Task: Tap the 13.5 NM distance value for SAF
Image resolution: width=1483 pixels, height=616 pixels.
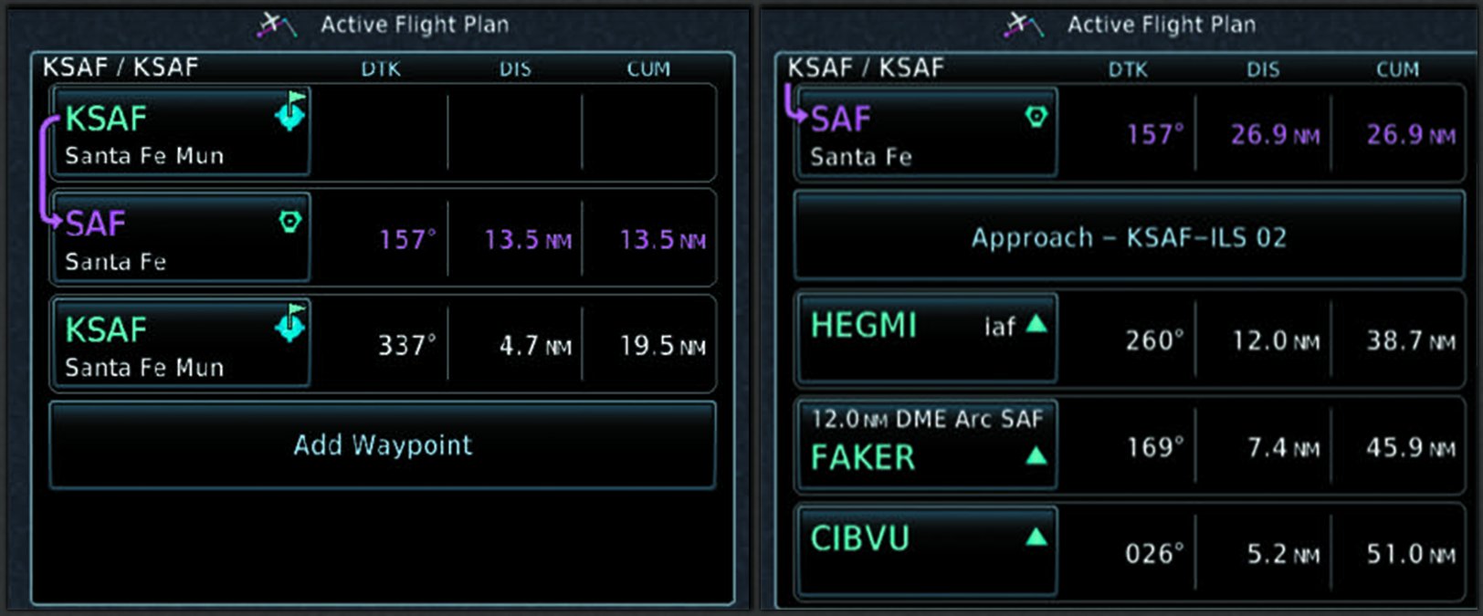Action: pos(527,240)
